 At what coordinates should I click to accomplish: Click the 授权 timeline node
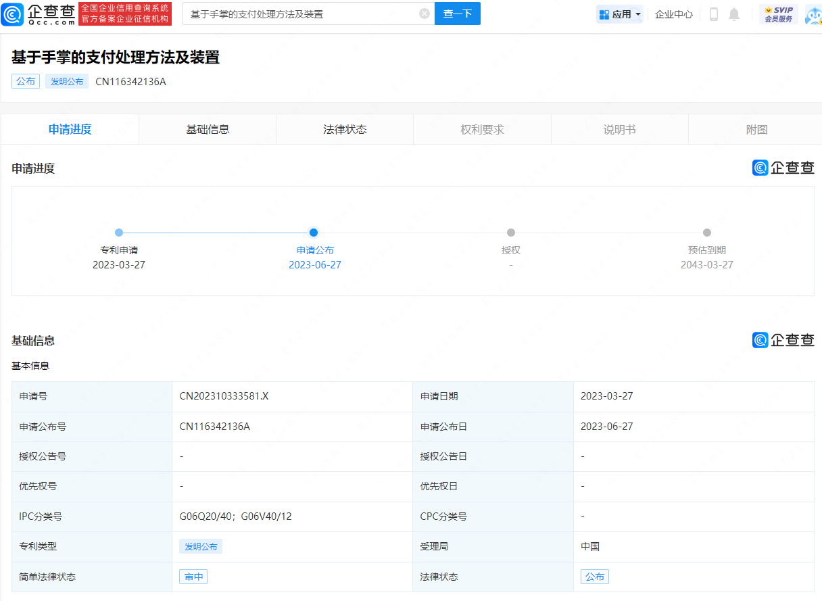[511, 233]
